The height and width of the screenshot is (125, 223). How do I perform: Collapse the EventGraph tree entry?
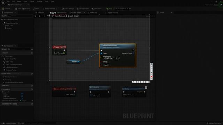(2, 56)
